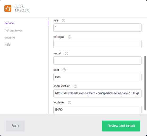This screenshot has height=136, width=147.
Task: Switch to the history-server section
Action: (x=13, y=30)
